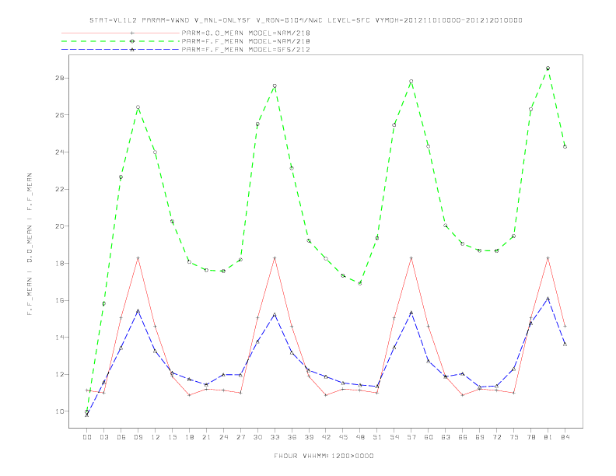Click red O.O_MEAN peak marker at hour 57
This screenshot has height=476, width=616.
(411, 258)
